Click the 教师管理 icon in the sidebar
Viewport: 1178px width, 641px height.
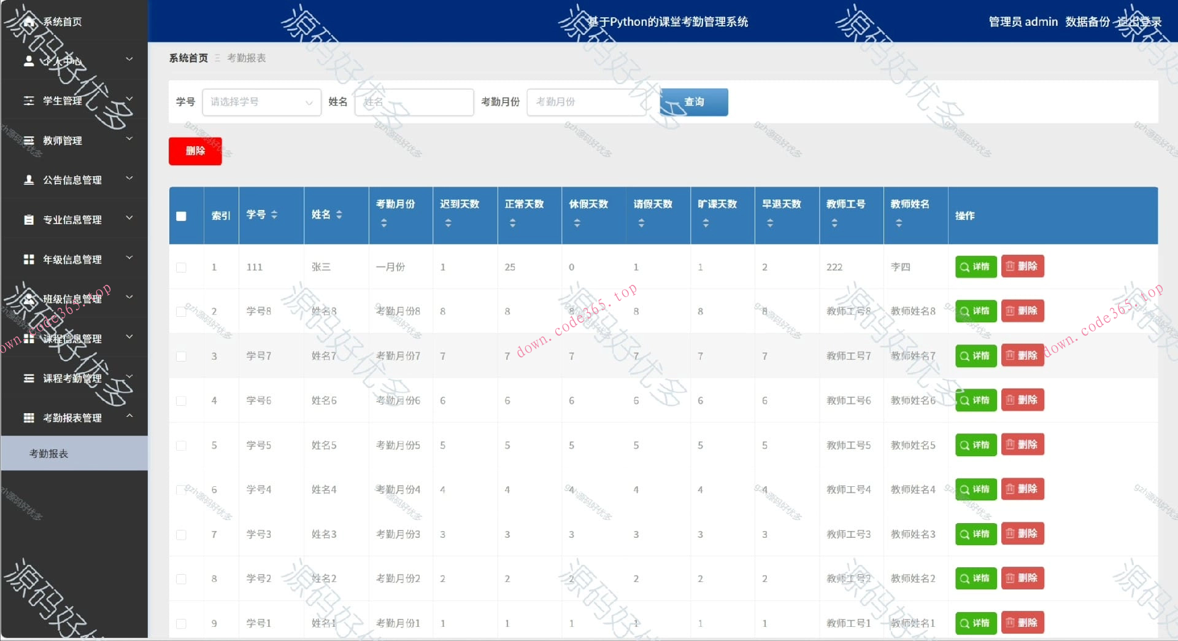click(29, 140)
